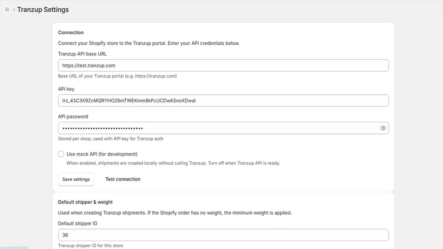Image resolution: width=443 pixels, height=249 pixels.
Task: Click the Save settings button
Action: pyautogui.click(x=76, y=179)
